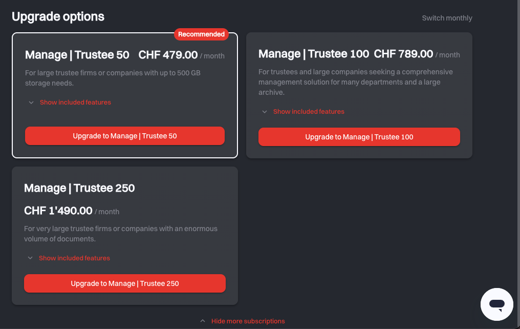Viewport: 520px width, 329px height.
Task: Click the Manage | Trustee 250 plan title
Action: point(80,188)
